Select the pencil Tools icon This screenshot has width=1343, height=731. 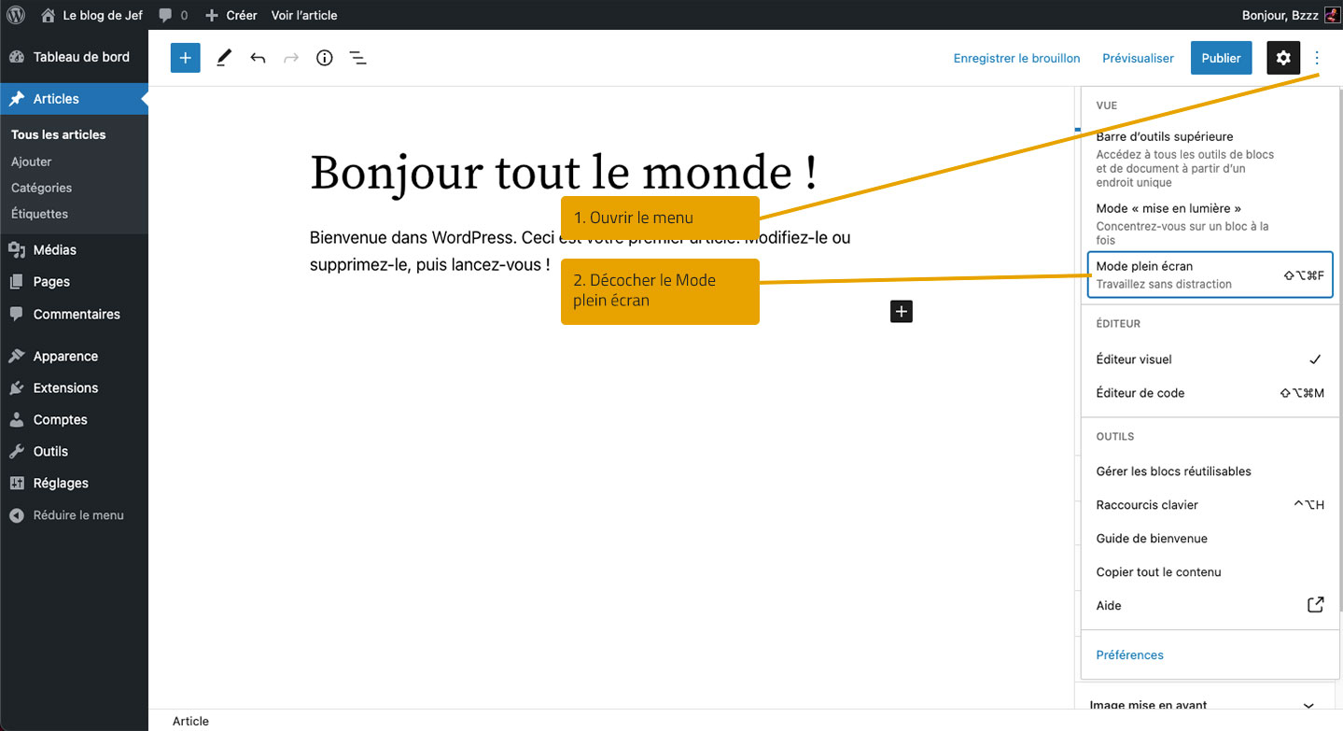pyautogui.click(x=224, y=58)
